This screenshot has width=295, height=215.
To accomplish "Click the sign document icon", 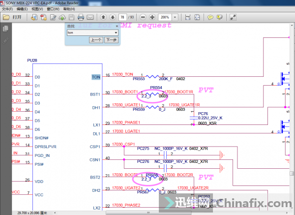I will pyautogui.click(x=53, y=17).
